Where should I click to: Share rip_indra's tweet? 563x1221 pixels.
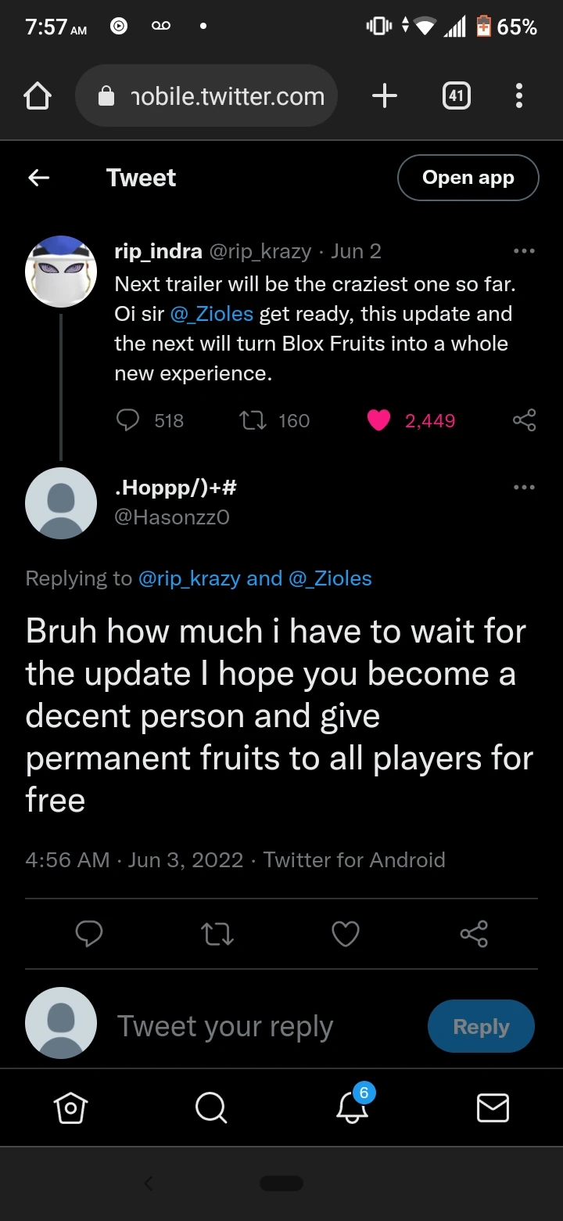[x=524, y=420]
